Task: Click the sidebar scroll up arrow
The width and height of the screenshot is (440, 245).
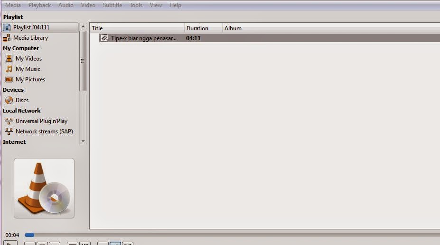Action: click(83, 26)
